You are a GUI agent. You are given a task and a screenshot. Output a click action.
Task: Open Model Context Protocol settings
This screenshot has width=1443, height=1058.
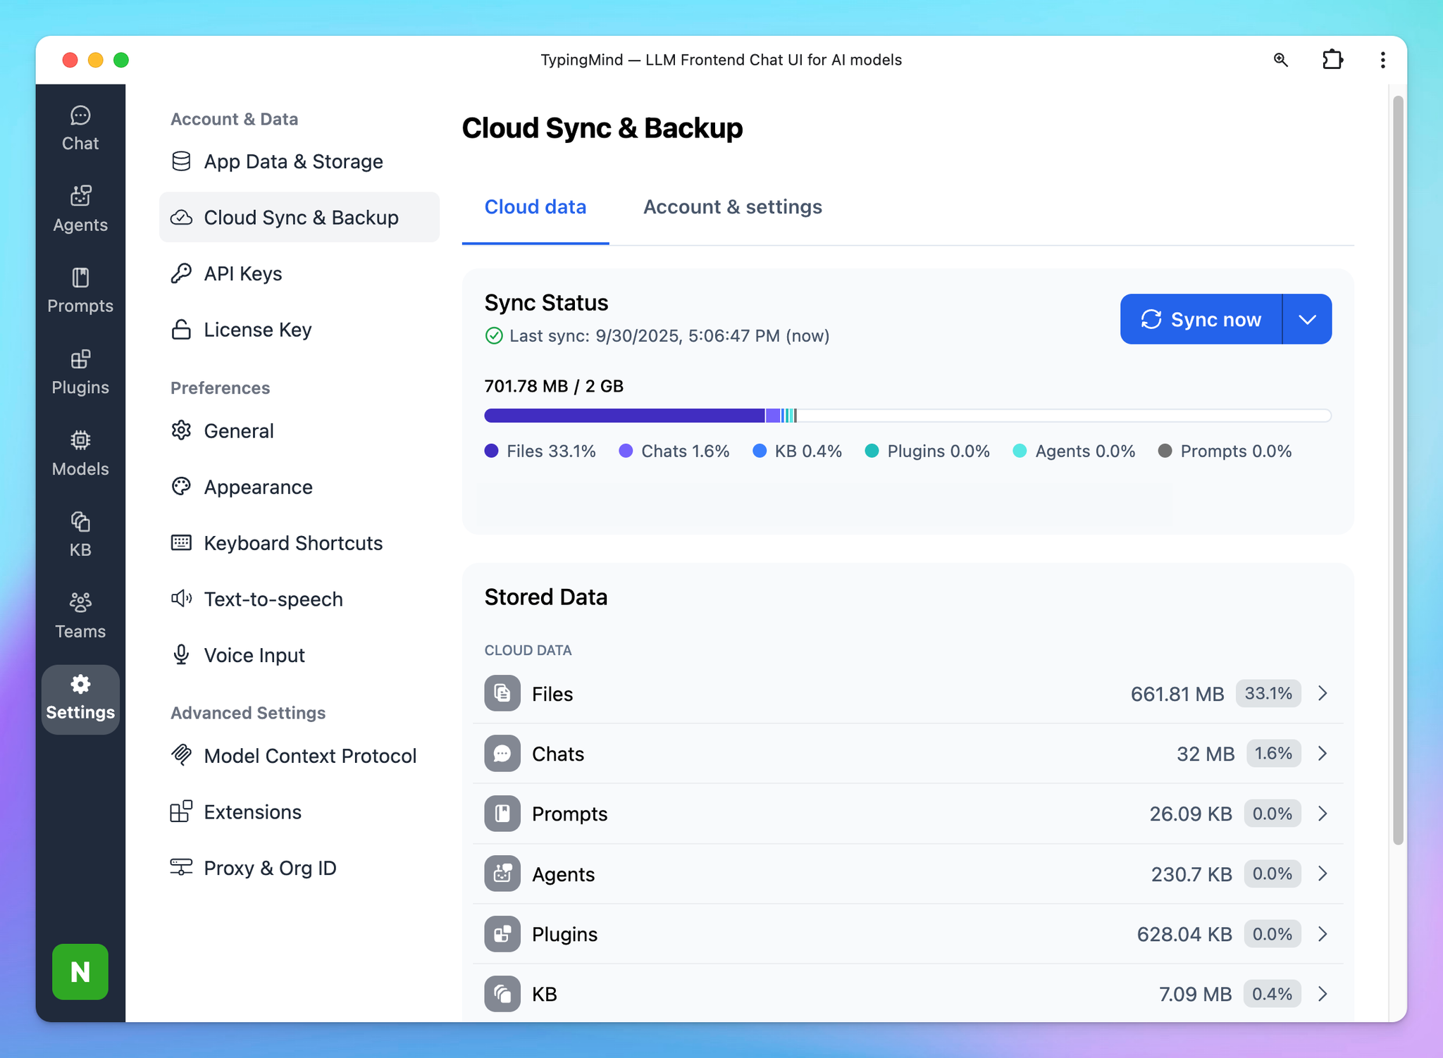310,756
